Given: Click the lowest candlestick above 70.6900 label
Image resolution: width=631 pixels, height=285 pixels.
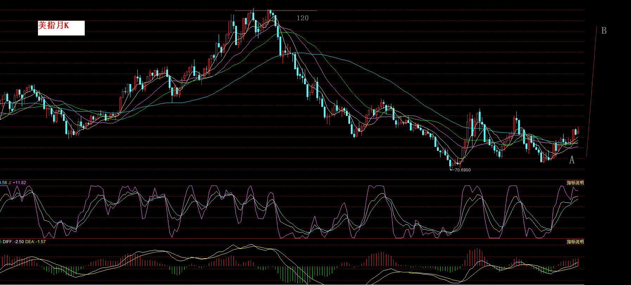Looking at the screenshot, I should click(450, 163).
